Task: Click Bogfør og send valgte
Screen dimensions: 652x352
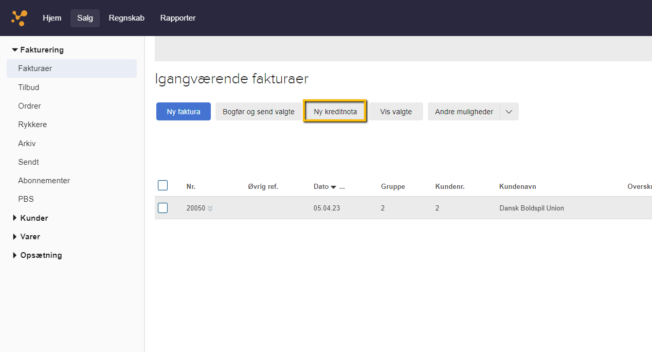Action: (x=258, y=112)
